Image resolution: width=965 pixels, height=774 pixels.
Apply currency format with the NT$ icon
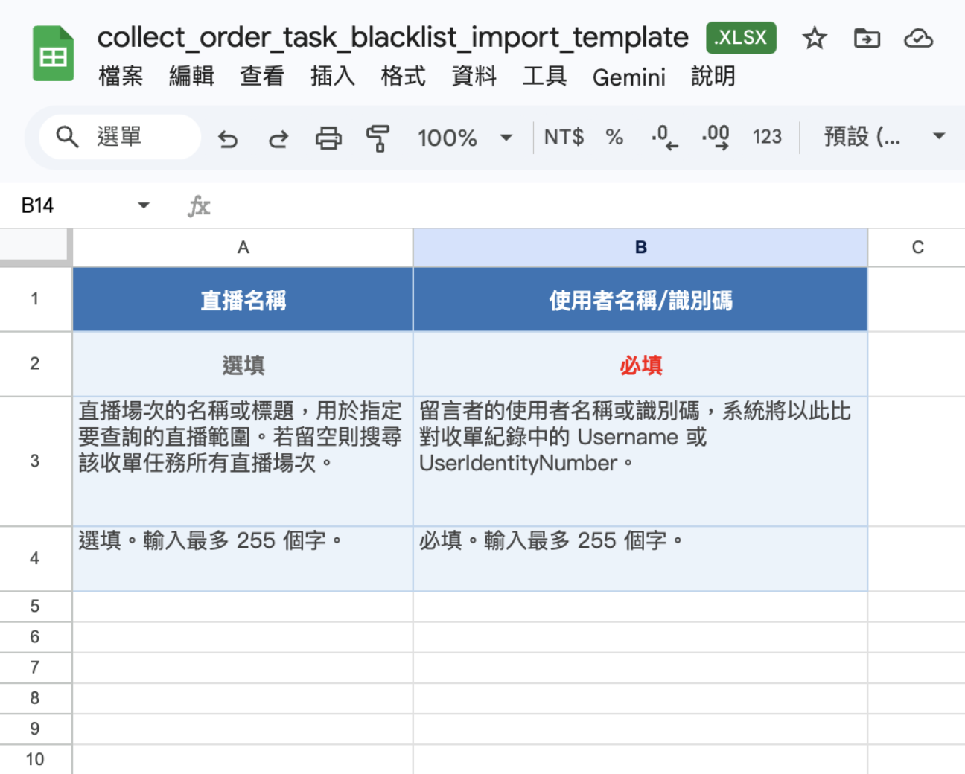tap(563, 137)
